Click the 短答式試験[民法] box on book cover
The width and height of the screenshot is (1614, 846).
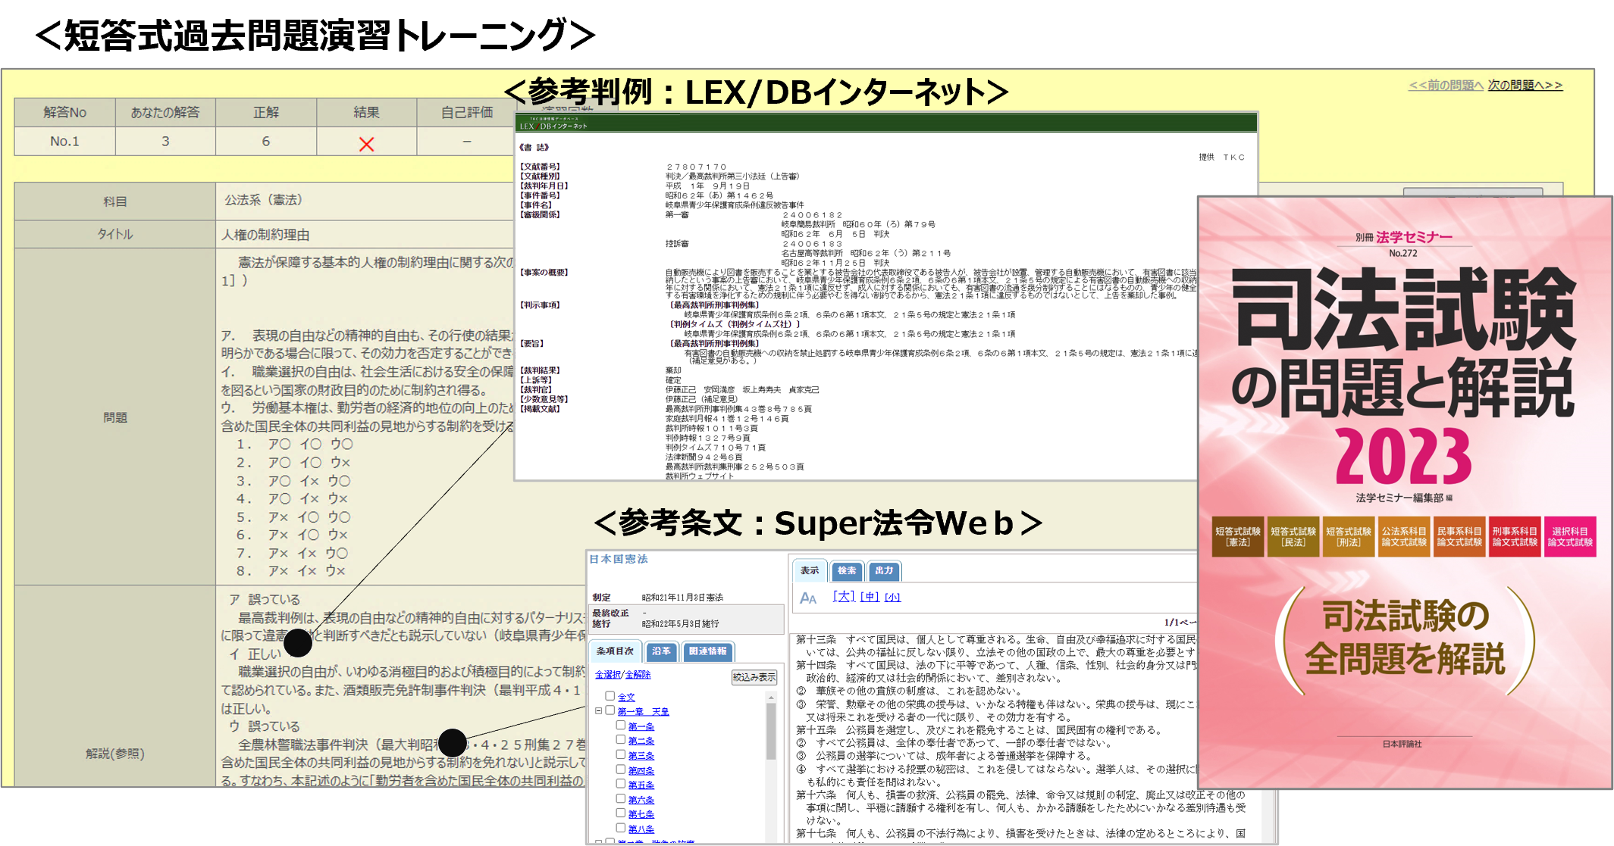(x=1293, y=536)
